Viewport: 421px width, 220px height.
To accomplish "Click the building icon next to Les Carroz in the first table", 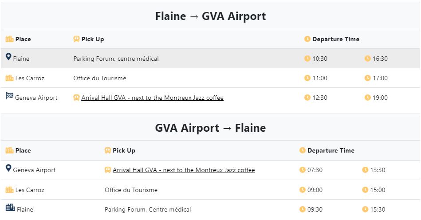I will 9,78.
